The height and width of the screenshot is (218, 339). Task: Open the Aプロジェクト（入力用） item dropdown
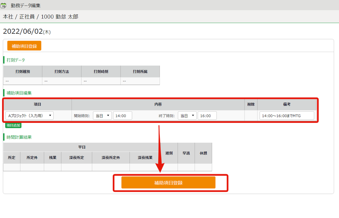[x=30, y=115]
